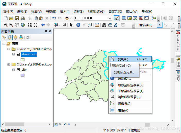Switch to List By Drawing Order
181x133 pixels.
coord(4,37)
